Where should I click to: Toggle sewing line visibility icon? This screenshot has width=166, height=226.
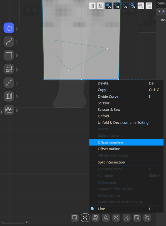coord(133,6)
